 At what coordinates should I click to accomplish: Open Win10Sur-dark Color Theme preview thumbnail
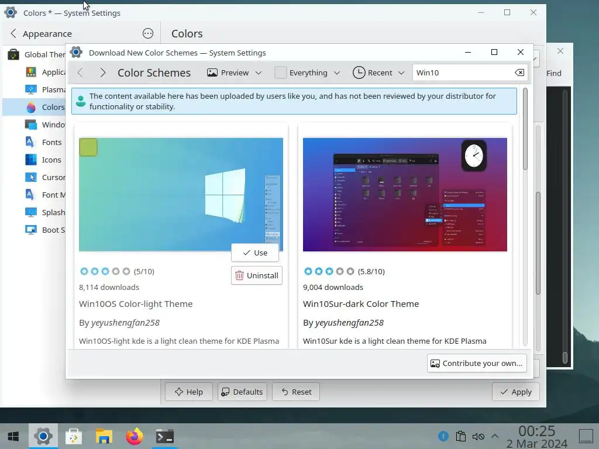coord(405,195)
